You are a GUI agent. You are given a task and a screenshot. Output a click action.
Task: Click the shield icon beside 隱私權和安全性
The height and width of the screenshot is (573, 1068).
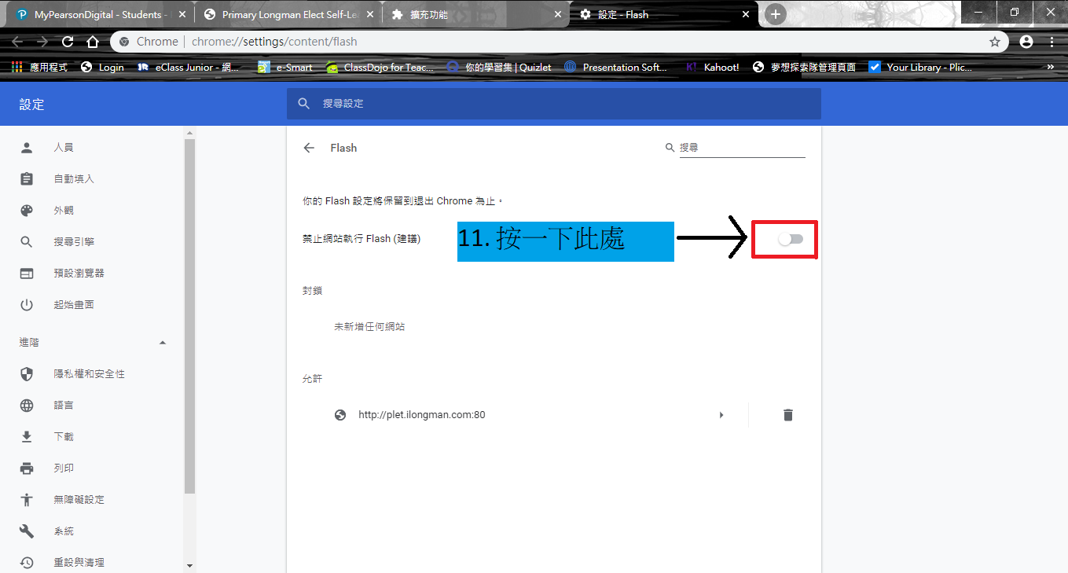click(x=27, y=374)
